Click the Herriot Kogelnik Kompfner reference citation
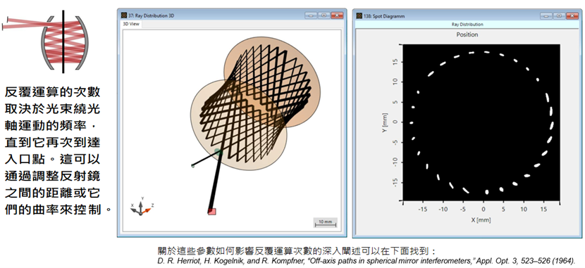Image resolution: width=585 pixels, height=268 pixels. (366, 260)
